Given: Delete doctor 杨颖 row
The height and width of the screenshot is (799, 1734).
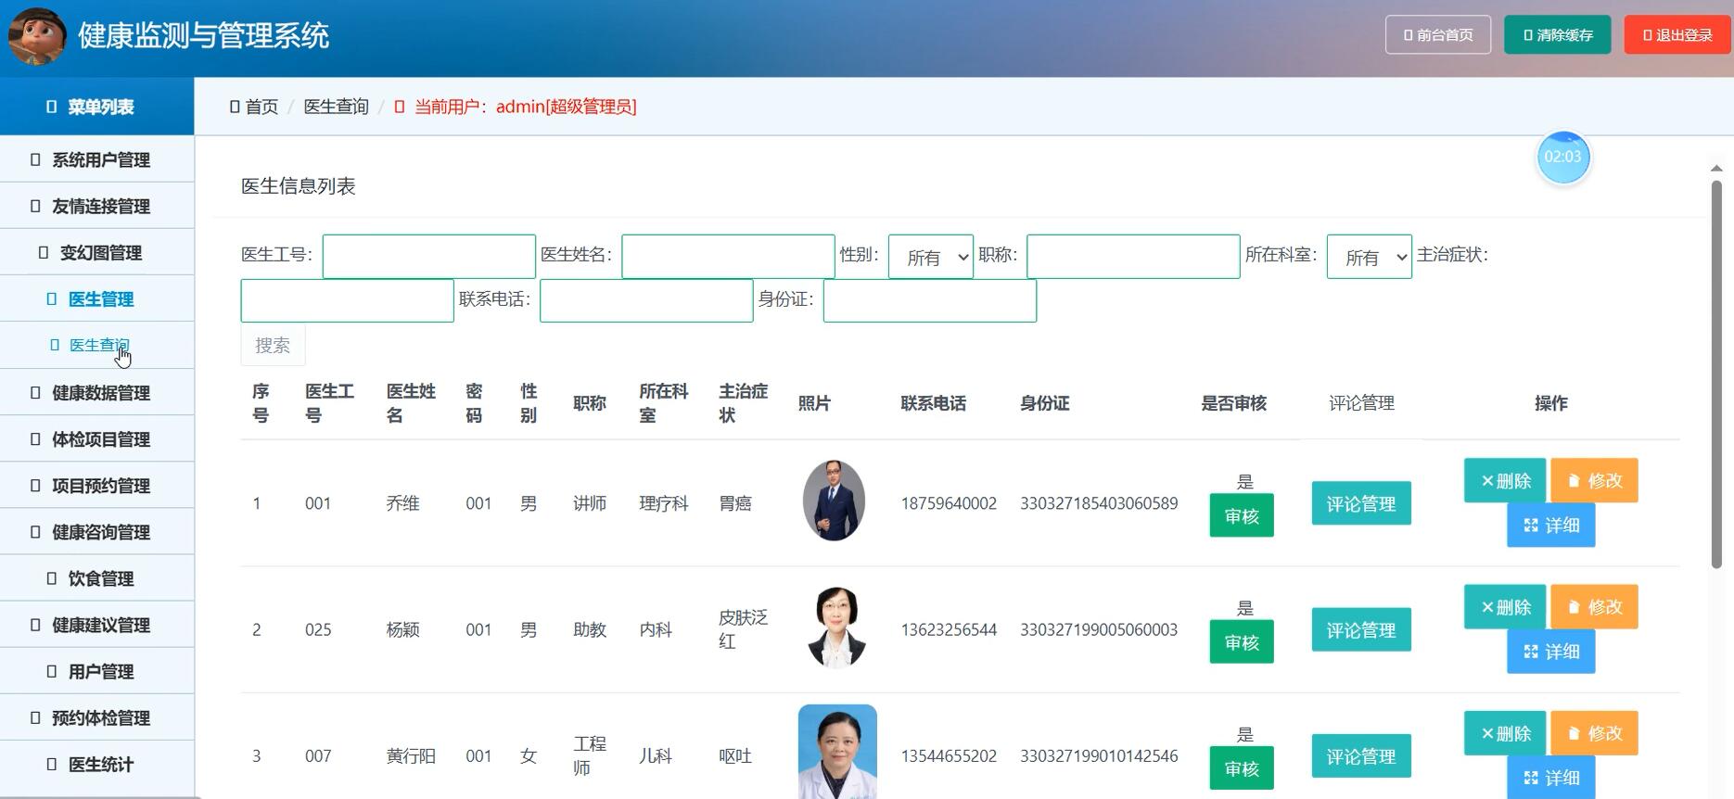Looking at the screenshot, I should [x=1505, y=607].
